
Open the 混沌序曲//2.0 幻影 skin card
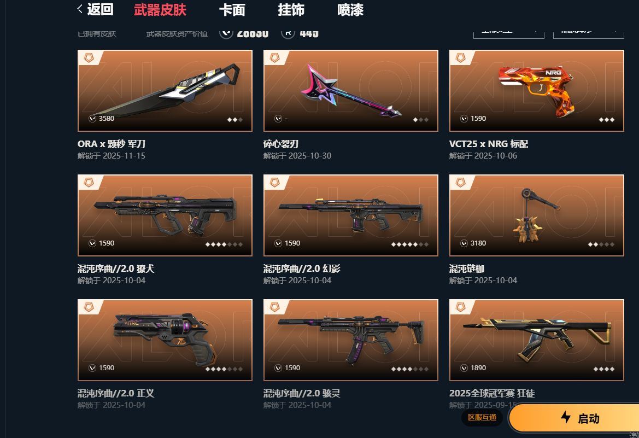tap(351, 215)
